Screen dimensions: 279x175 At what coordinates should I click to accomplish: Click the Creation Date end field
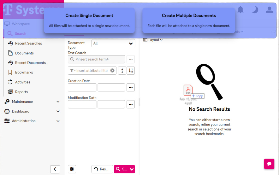point(111,87)
